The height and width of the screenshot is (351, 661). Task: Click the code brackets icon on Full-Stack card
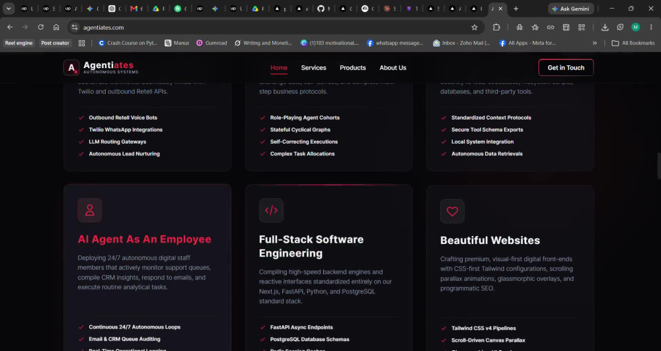click(271, 210)
